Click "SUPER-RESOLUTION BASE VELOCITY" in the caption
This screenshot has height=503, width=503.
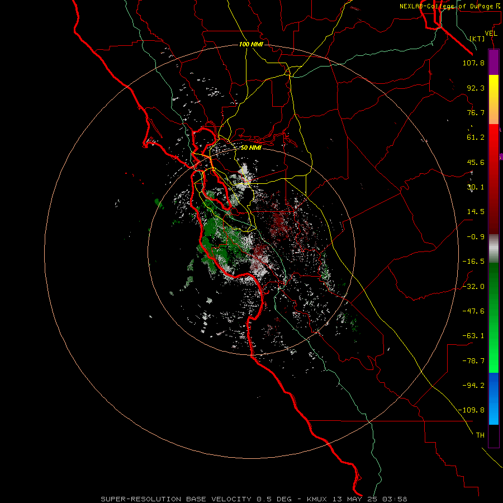tap(176, 499)
